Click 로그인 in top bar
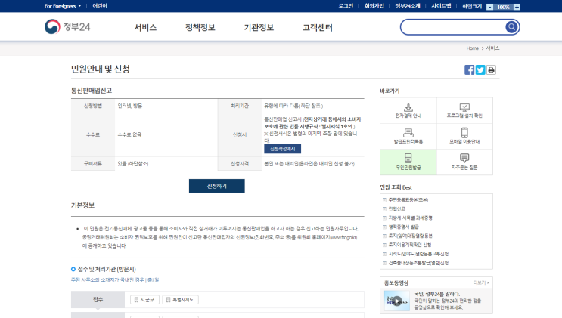Viewport: 562px width, 318px height. coord(346,6)
